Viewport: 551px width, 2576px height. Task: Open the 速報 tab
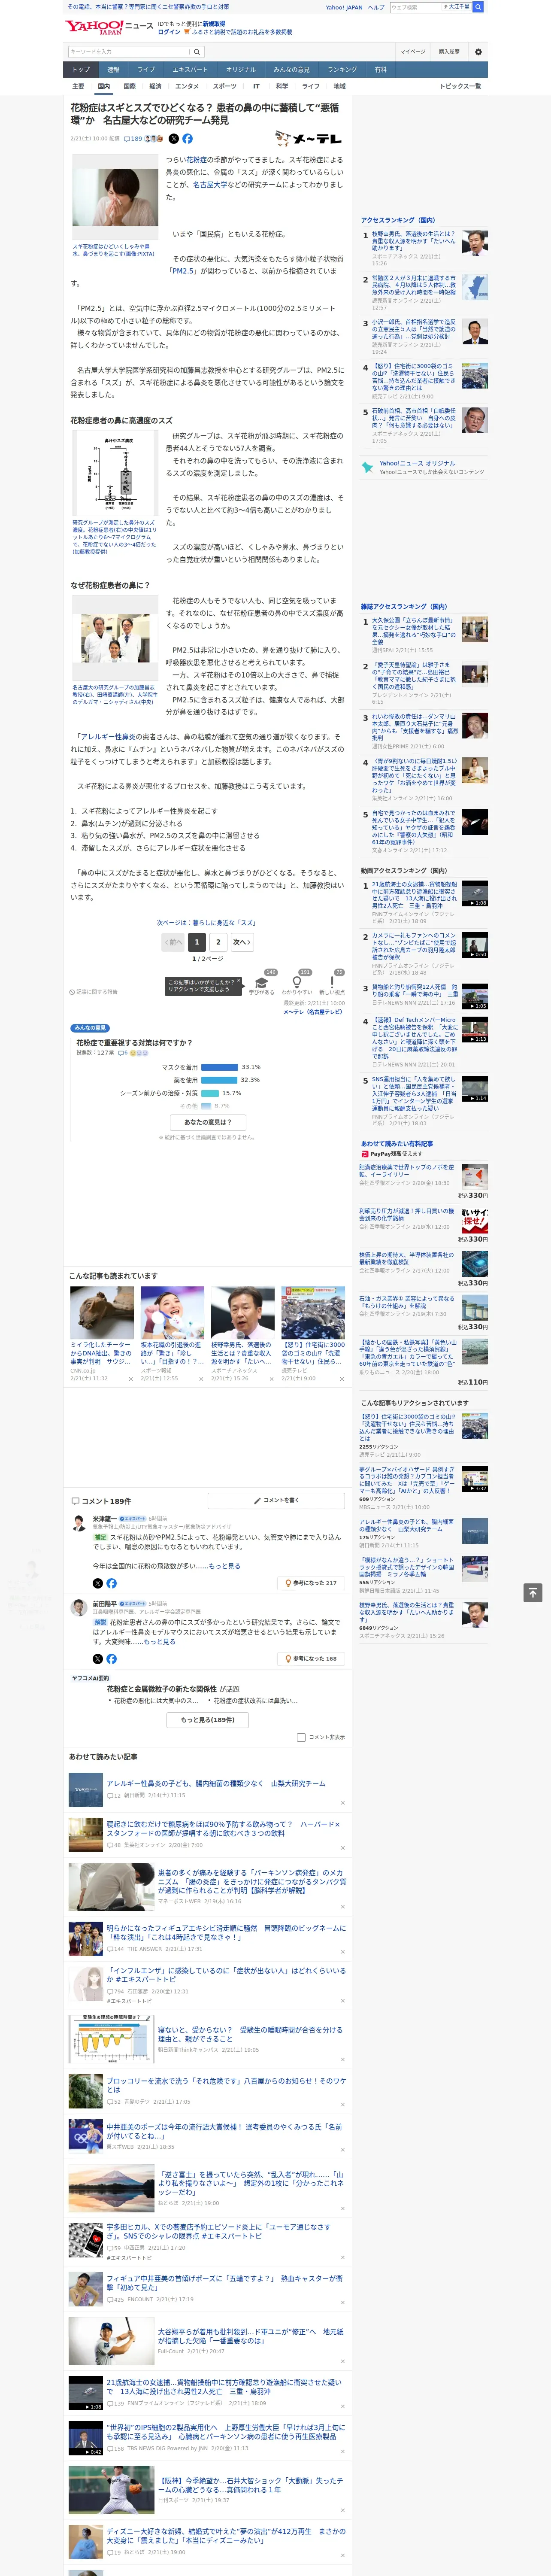tap(113, 70)
